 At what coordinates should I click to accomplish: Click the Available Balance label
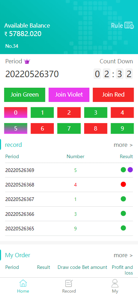pos(27,25)
